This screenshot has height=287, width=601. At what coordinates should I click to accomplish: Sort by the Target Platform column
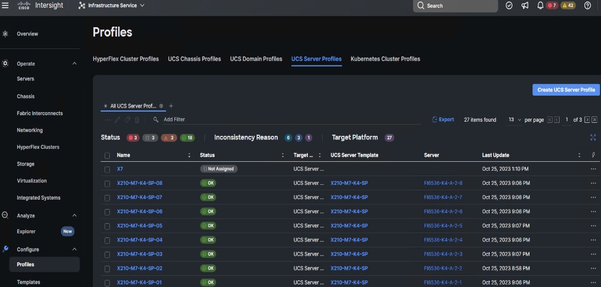(320, 155)
